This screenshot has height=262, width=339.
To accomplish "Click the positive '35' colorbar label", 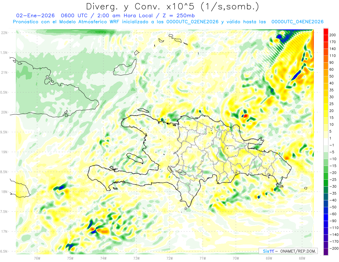I will pos(332,90).
